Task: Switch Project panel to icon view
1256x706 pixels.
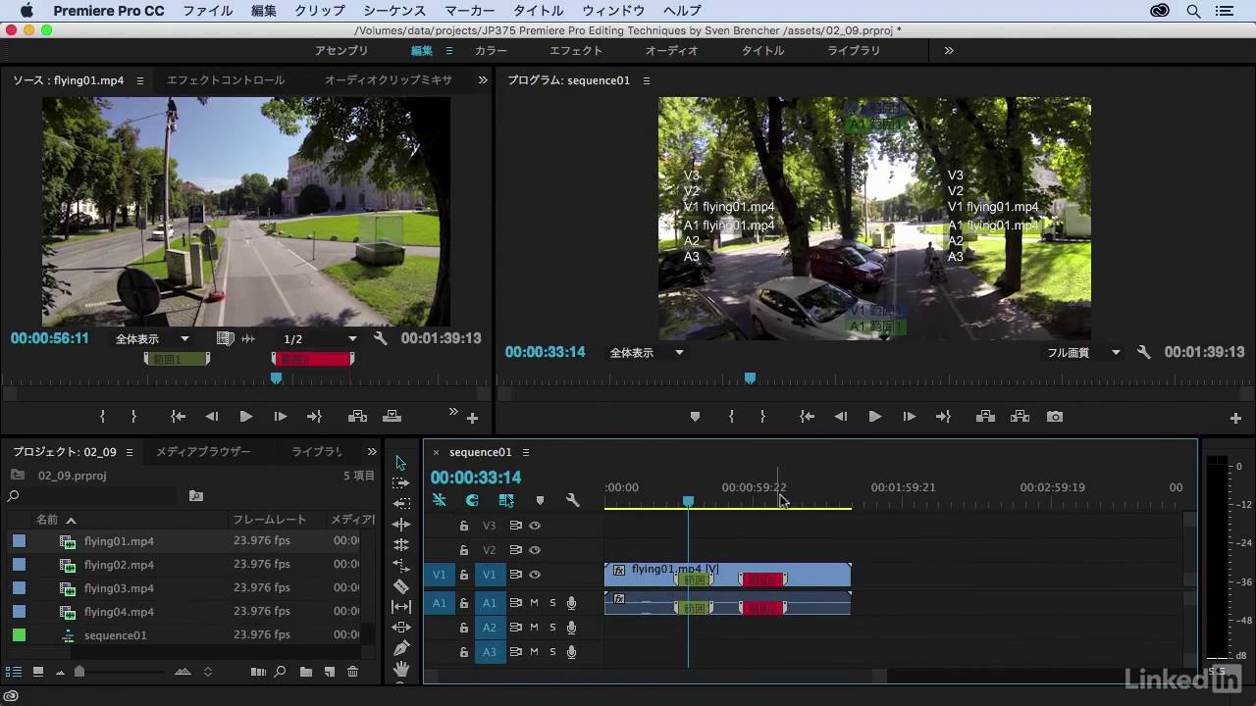Action: (38, 672)
